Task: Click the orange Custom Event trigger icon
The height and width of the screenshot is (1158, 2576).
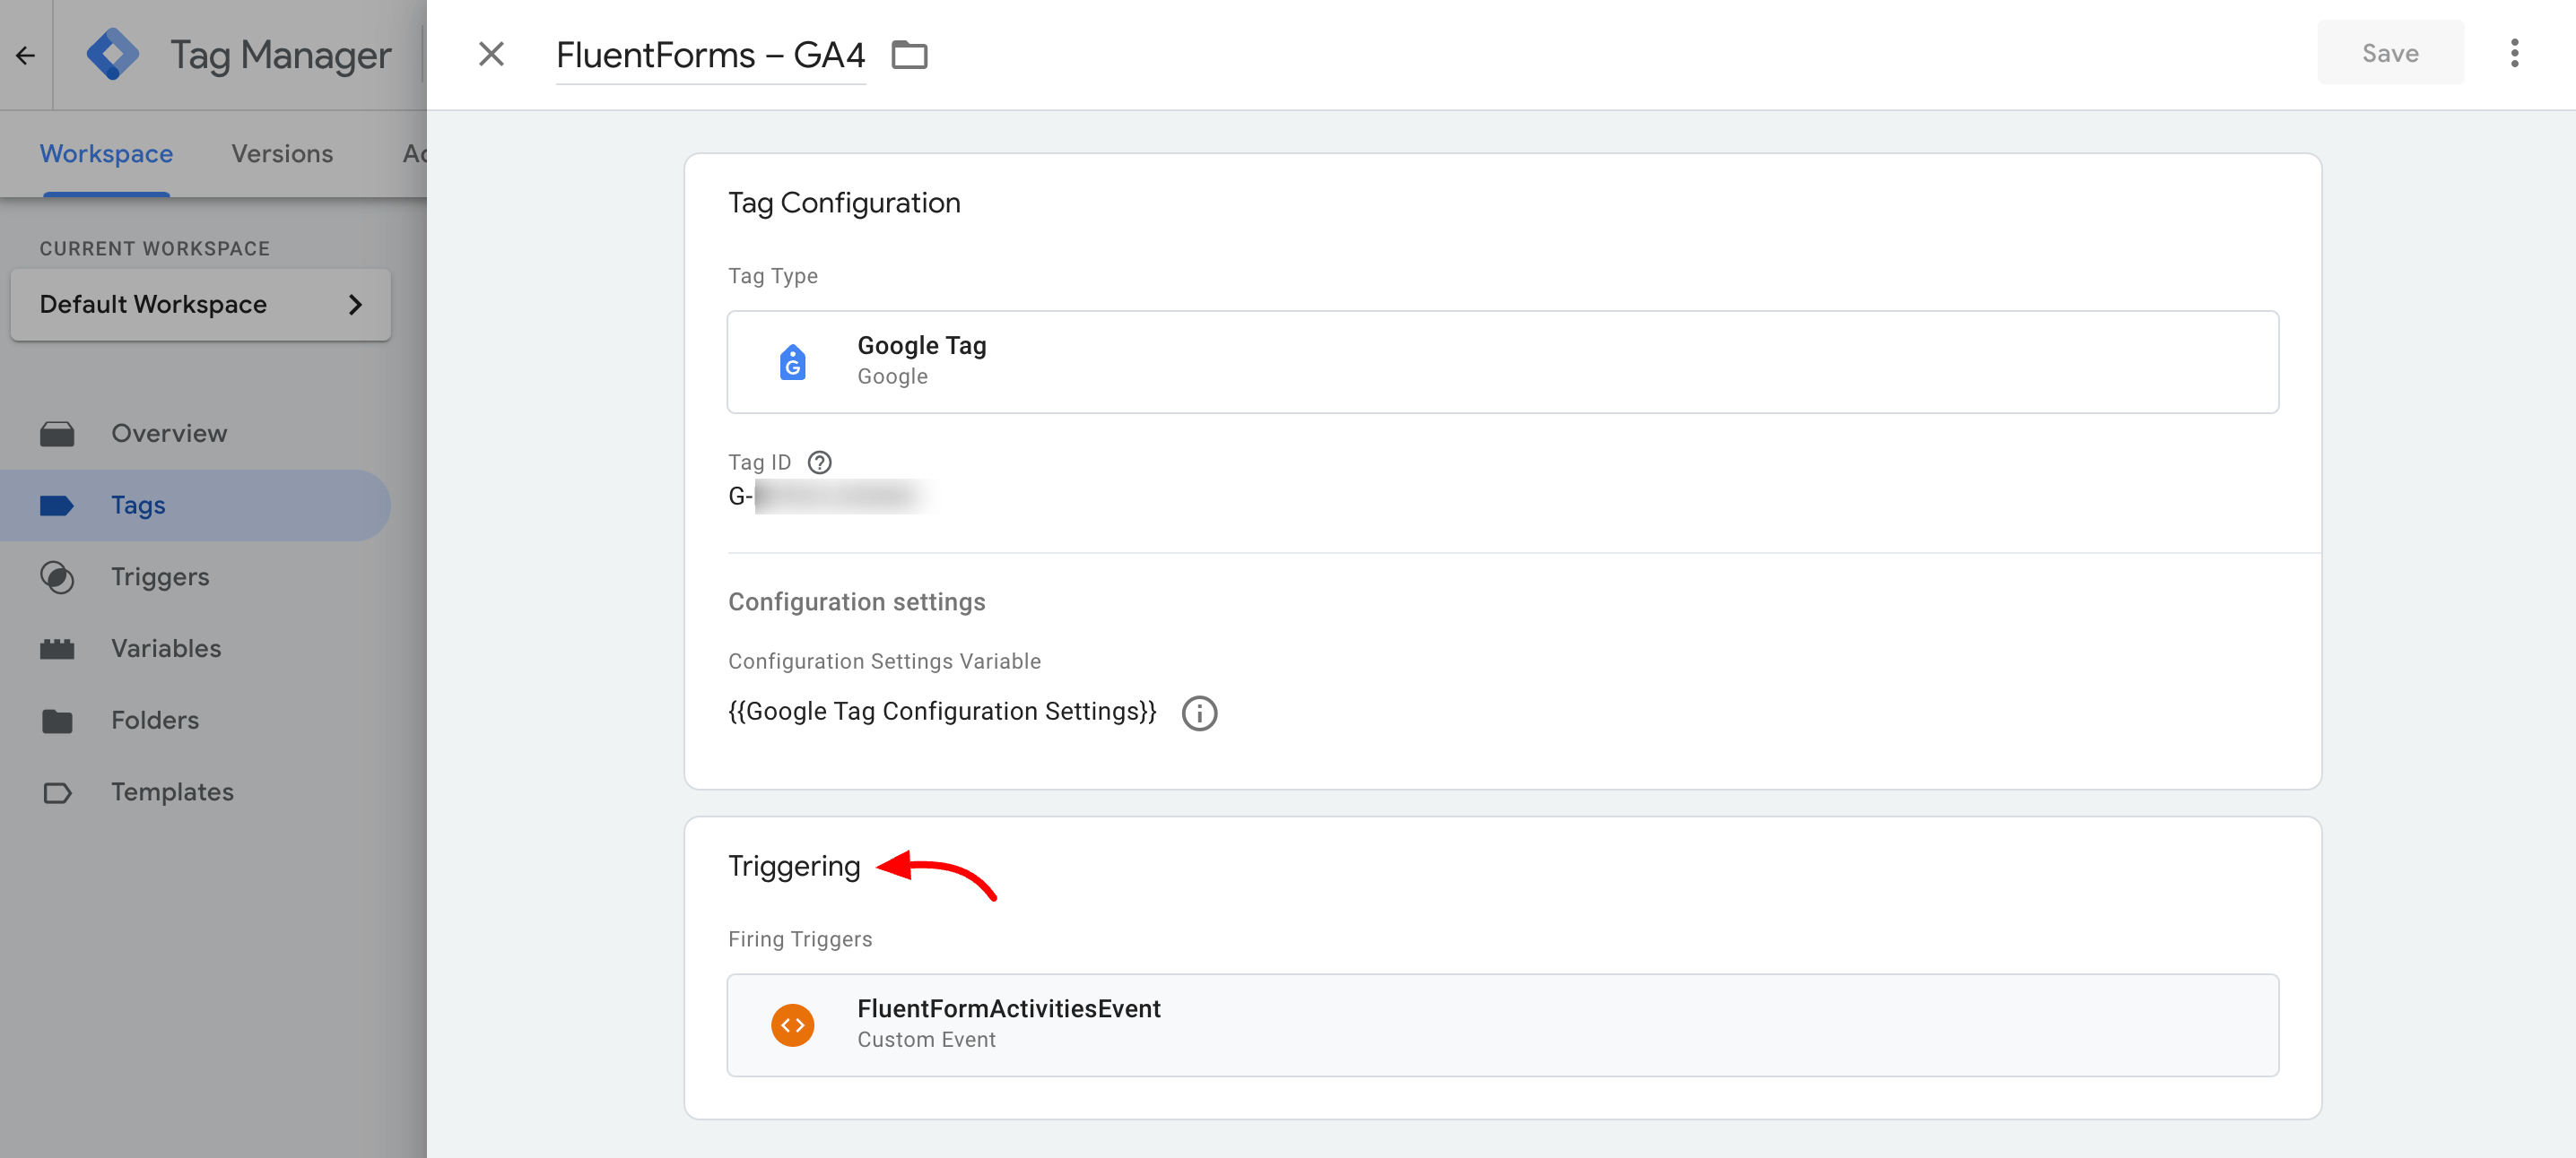Action: click(x=792, y=1025)
